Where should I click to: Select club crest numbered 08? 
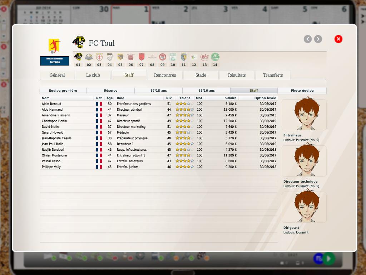(152, 57)
